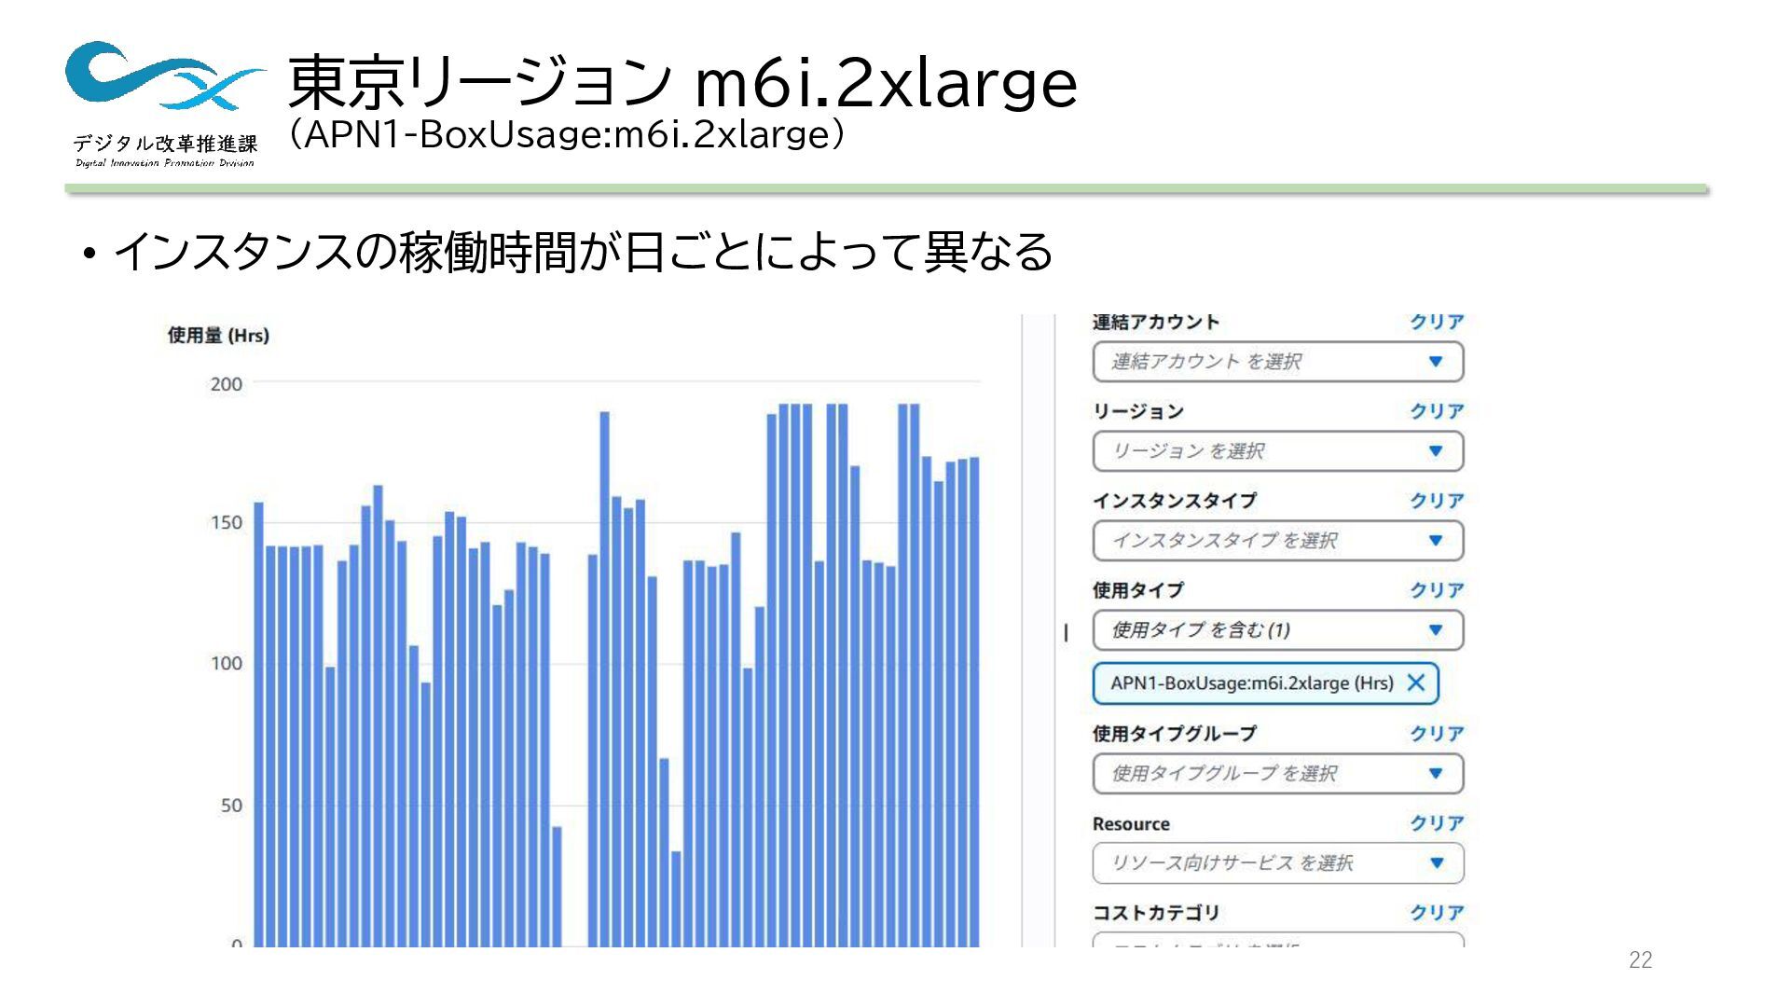
Task: Open the リソース向けサービス を選択 dropdown
Action: pos(1278,863)
